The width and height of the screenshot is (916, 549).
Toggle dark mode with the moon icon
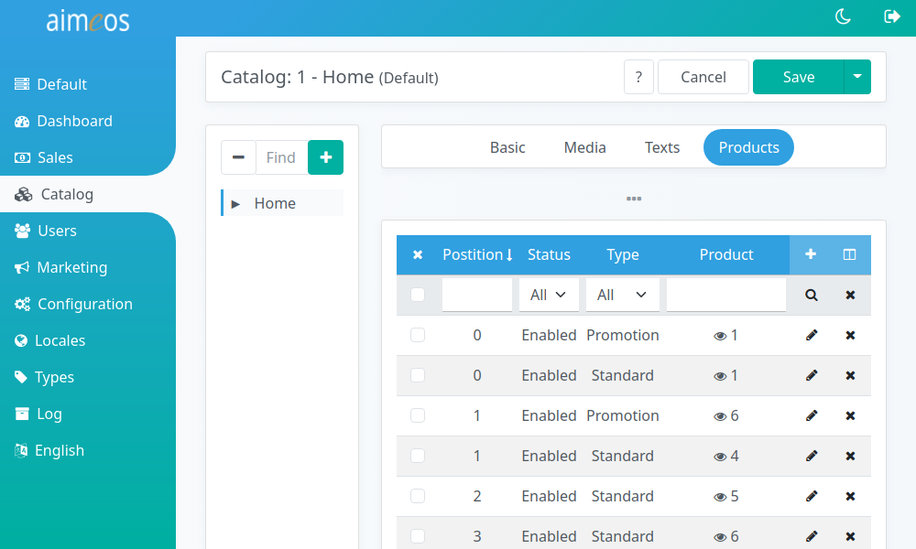click(843, 16)
